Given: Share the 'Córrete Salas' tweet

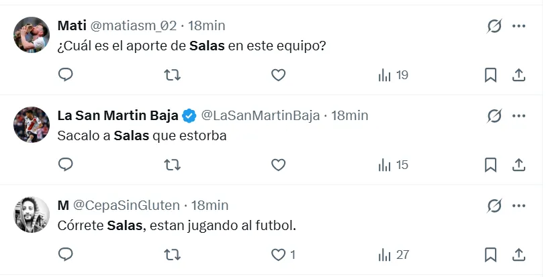Looking at the screenshot, I should pos(518,254).
